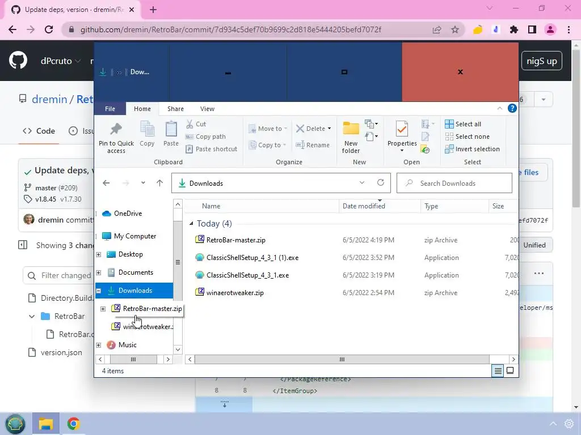
Task: Minimize the Explorer ribbon chevron
Action: (x=499, y=108)
